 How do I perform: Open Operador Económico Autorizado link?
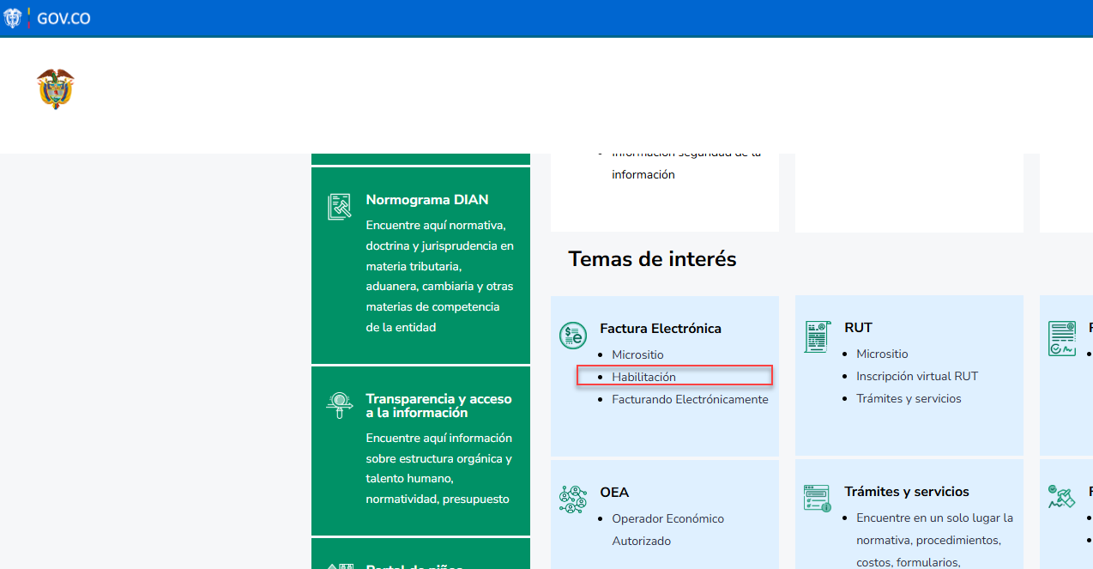[x=667, y=530]
